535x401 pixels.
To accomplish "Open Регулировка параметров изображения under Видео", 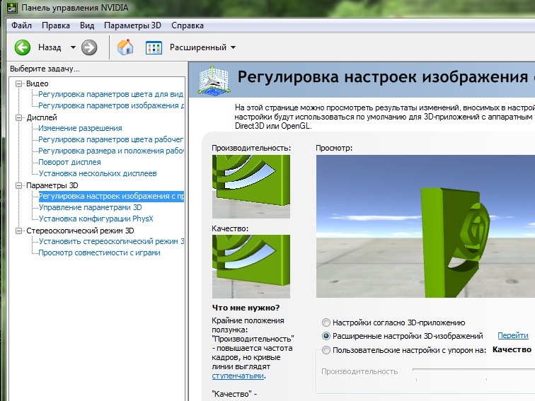I will [x=111, y=105].
